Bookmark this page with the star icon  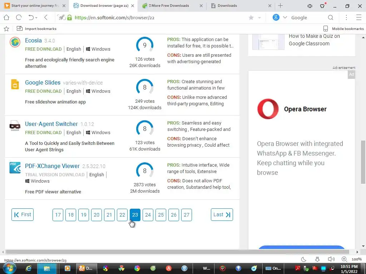(251, 18)
